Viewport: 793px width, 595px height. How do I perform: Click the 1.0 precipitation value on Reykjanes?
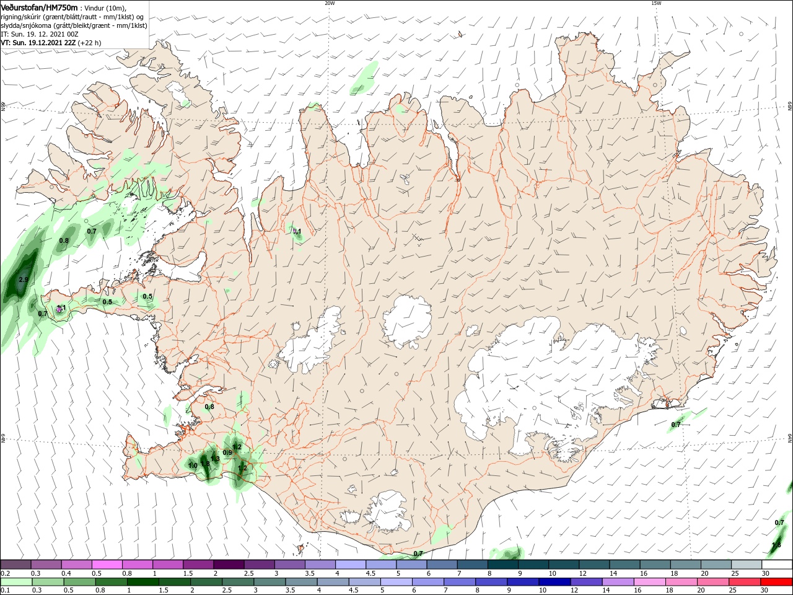[x=193, y=465]
